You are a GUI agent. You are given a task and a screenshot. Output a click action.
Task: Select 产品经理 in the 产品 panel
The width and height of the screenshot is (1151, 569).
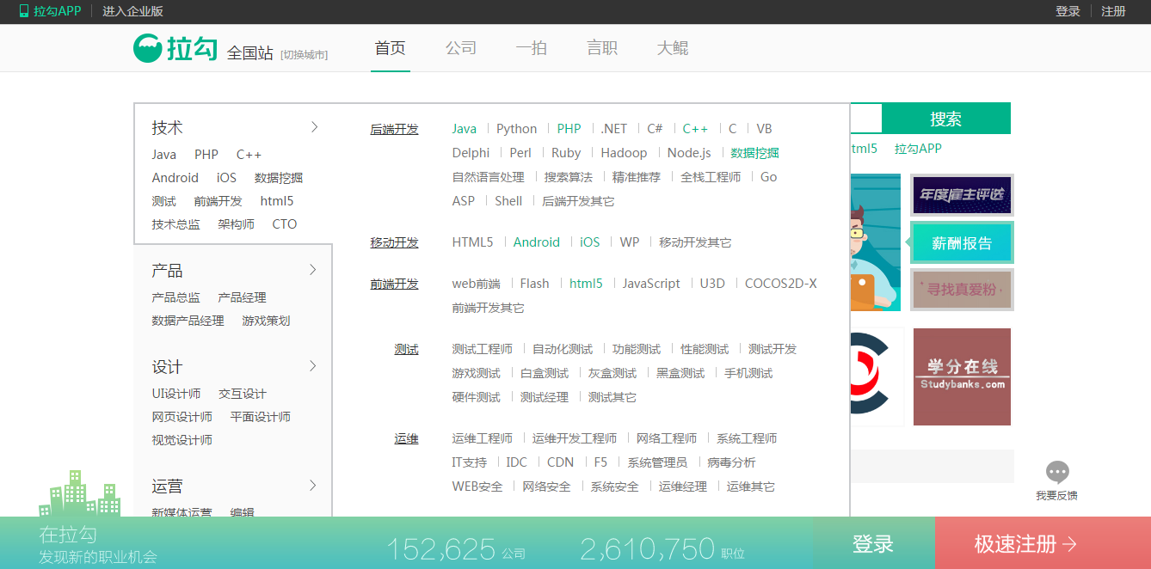pos(243,297)
